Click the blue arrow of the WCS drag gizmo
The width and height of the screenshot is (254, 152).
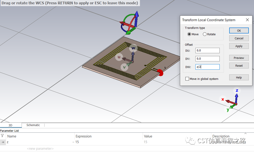137,18
